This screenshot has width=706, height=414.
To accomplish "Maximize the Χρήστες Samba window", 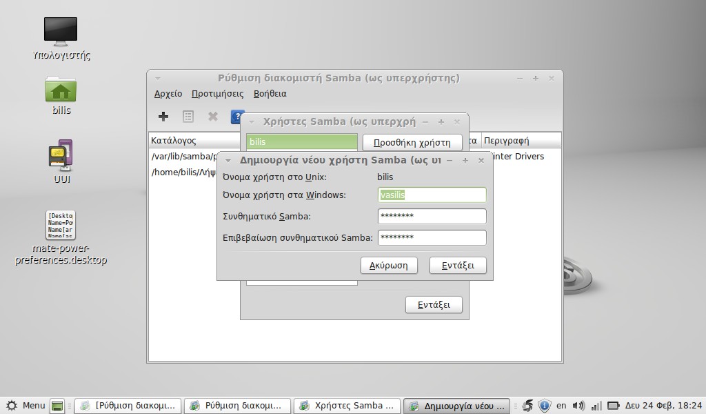I will 441,122.
